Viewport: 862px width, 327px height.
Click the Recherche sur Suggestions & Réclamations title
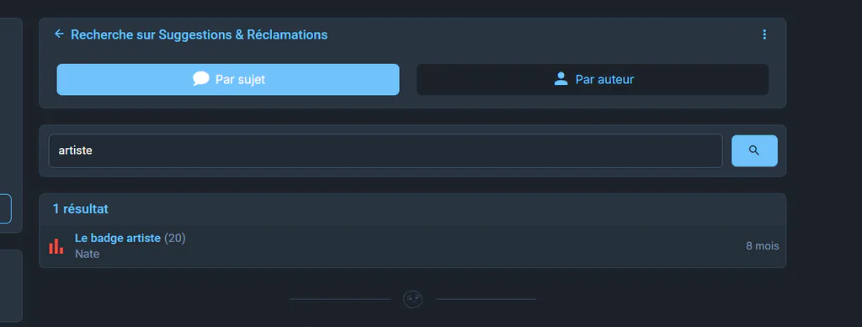(199, 34)
